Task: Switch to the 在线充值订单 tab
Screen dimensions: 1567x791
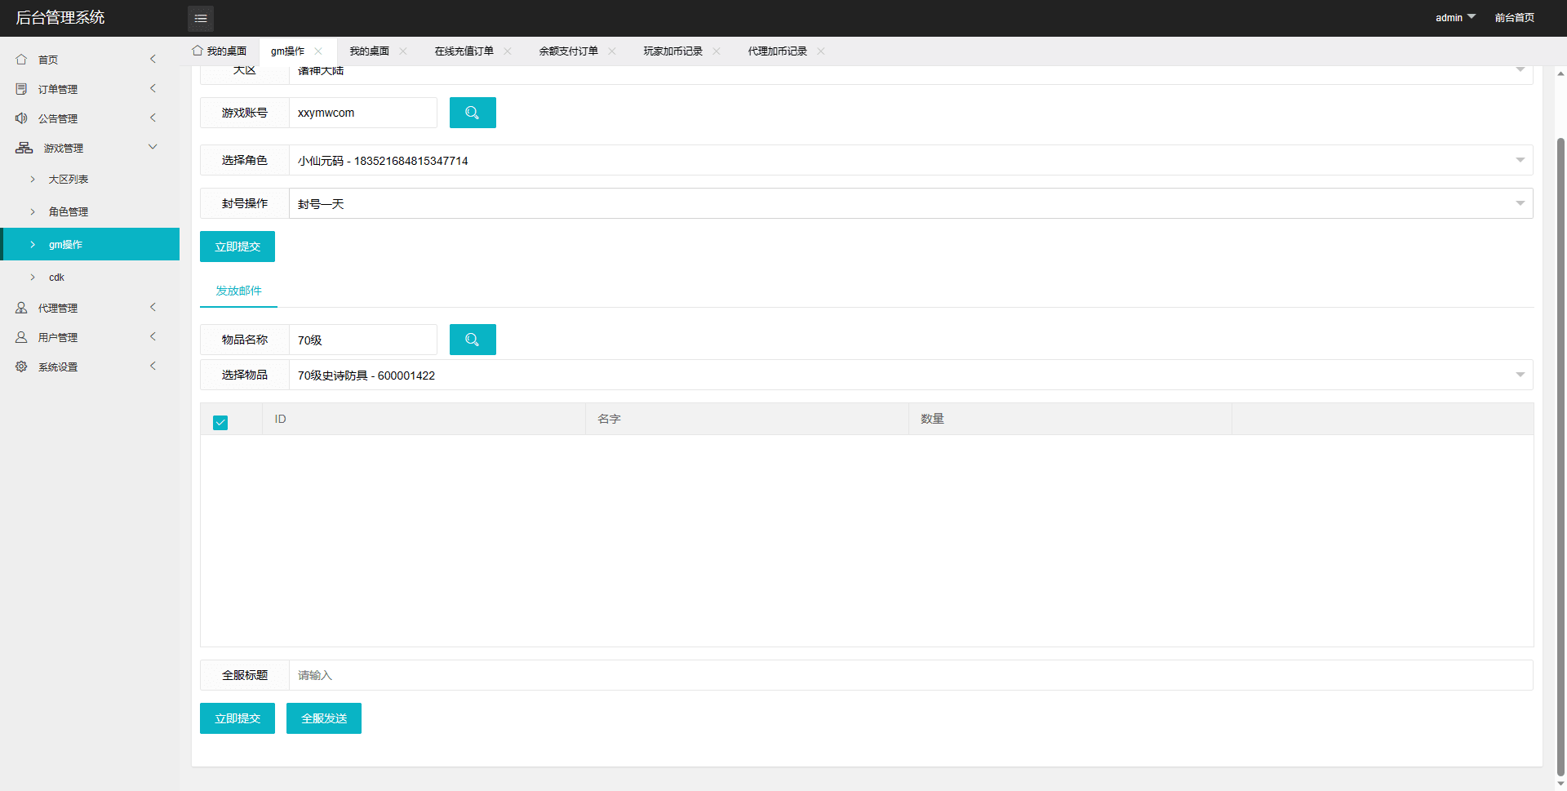Action: pyautogui.click(x=464, y=51)
